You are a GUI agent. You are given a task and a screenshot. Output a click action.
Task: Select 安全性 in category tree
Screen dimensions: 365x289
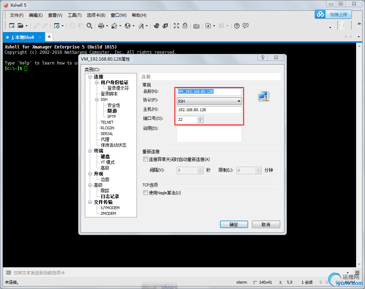(114, 105)
